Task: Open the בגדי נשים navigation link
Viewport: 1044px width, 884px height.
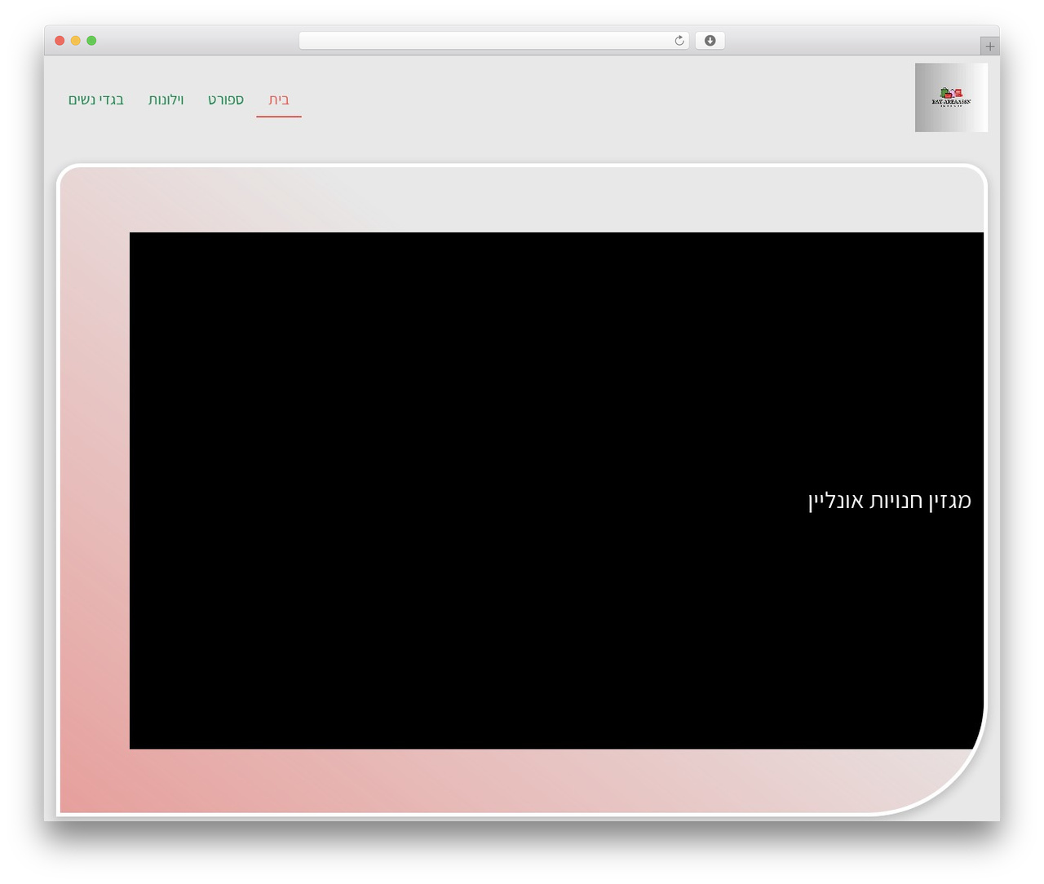Action: click(96, 99)
